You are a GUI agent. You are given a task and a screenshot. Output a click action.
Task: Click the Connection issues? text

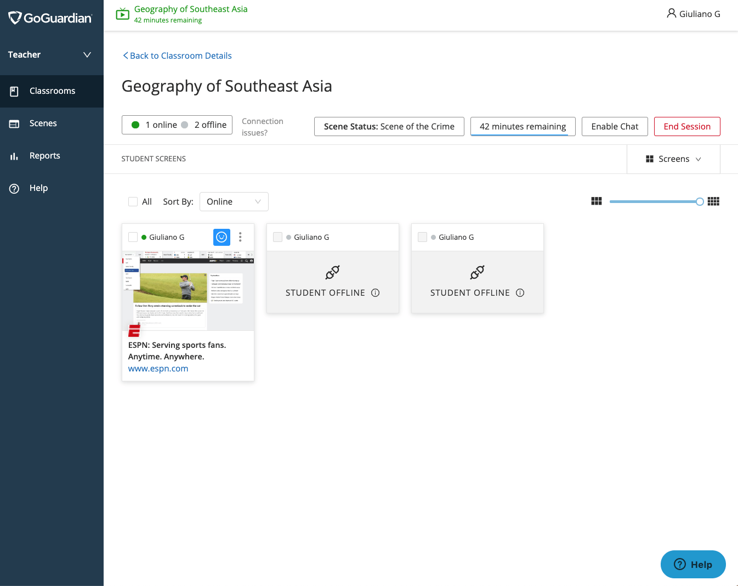(263, 127)
